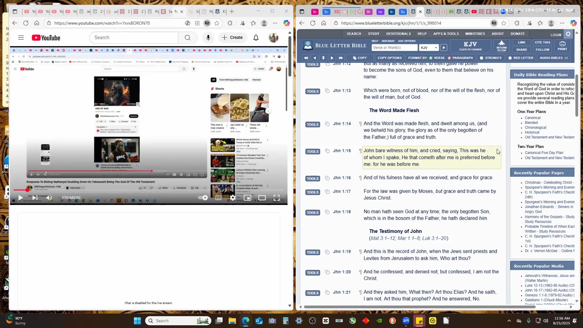This screenshot has height=328, width=583.
Task: Open the Mat 3:1–12 cross-reference link
Action: pos(383,238)
